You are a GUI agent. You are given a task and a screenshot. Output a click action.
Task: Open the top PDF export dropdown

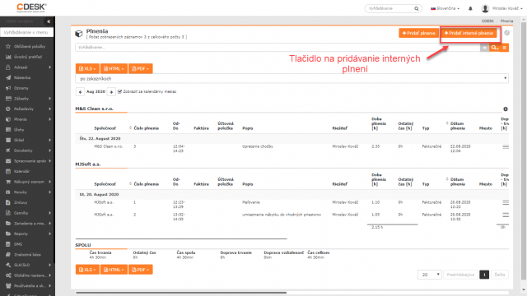pos(141,68)
